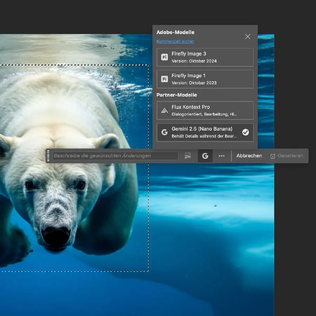Open the 'Kommerziell sicher' link
The width and height of the screenshot is (316, 316).
pos(175,41)
